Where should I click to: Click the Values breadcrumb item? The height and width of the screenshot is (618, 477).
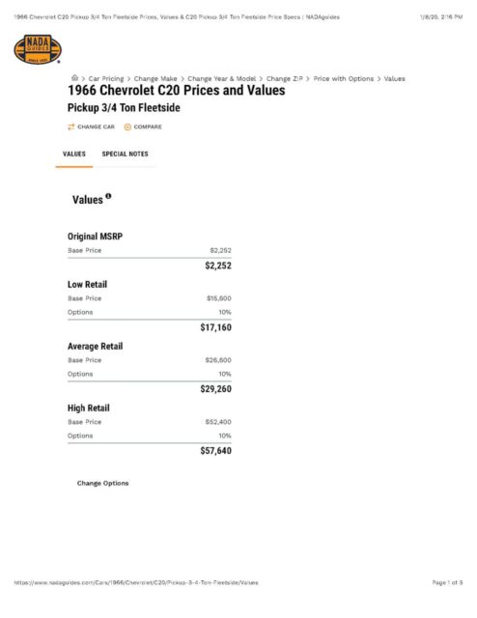(395, 78)
